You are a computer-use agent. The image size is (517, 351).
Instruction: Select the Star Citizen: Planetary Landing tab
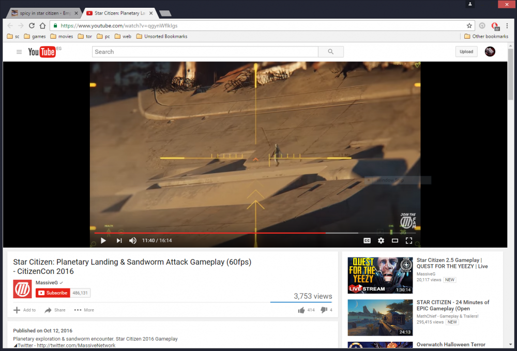(120, 13)
